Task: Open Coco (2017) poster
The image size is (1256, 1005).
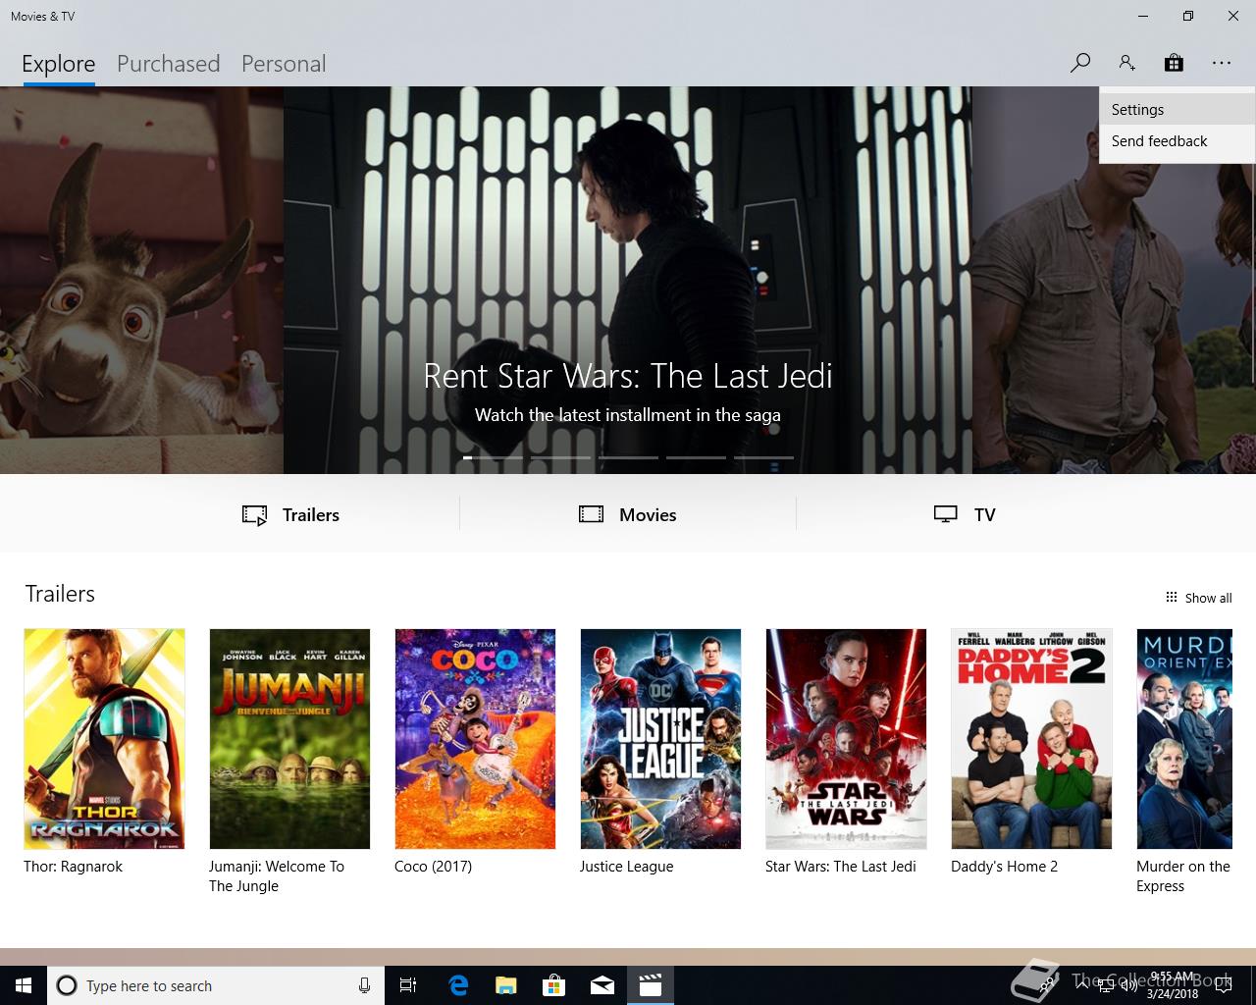Action: tap(475, 739)
